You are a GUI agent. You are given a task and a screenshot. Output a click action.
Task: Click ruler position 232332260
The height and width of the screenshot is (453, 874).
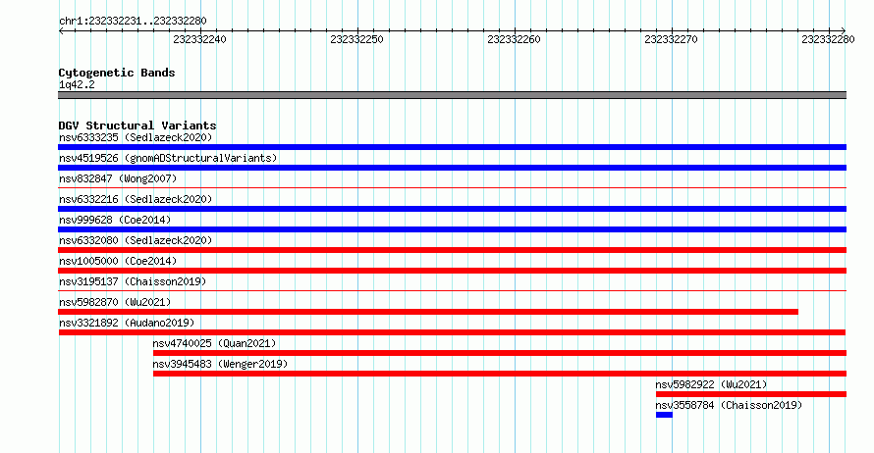[514, 39]
